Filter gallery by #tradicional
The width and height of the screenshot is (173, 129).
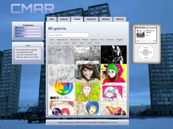[x=75, y=40]
